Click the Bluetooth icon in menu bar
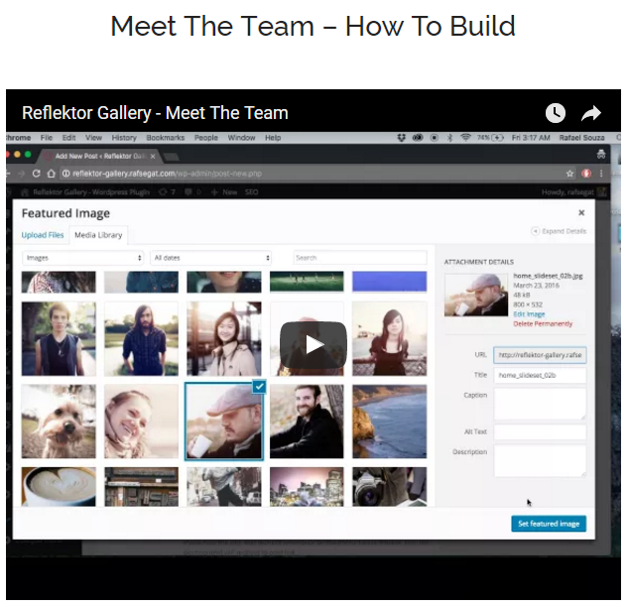This screenshot has width=629, height=608. [x=449, y=138]
